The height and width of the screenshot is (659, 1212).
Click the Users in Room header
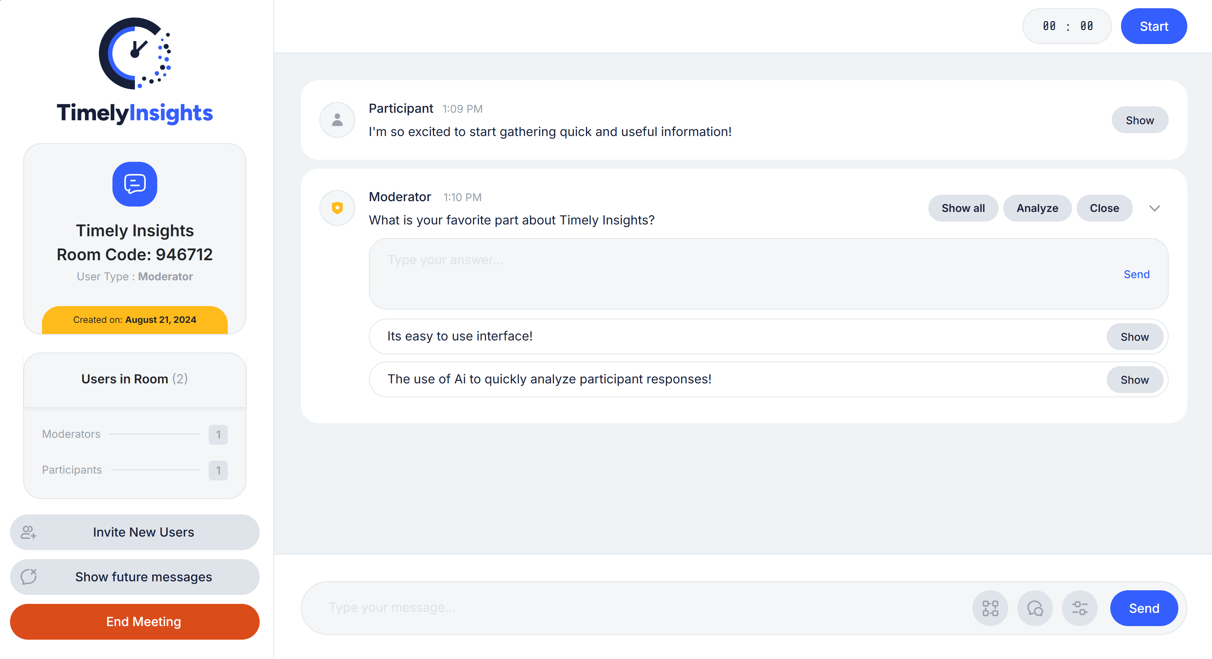point(135,379)
